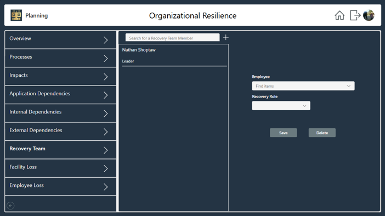
Task: Go to the Home screen icon
Action: coord(339,15)
